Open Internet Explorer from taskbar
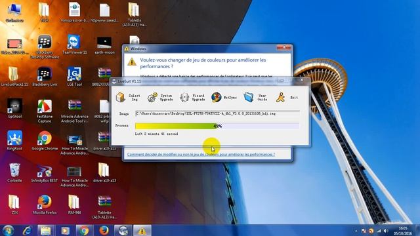Viewport: 420px width, 236px height. click(28, 230)
